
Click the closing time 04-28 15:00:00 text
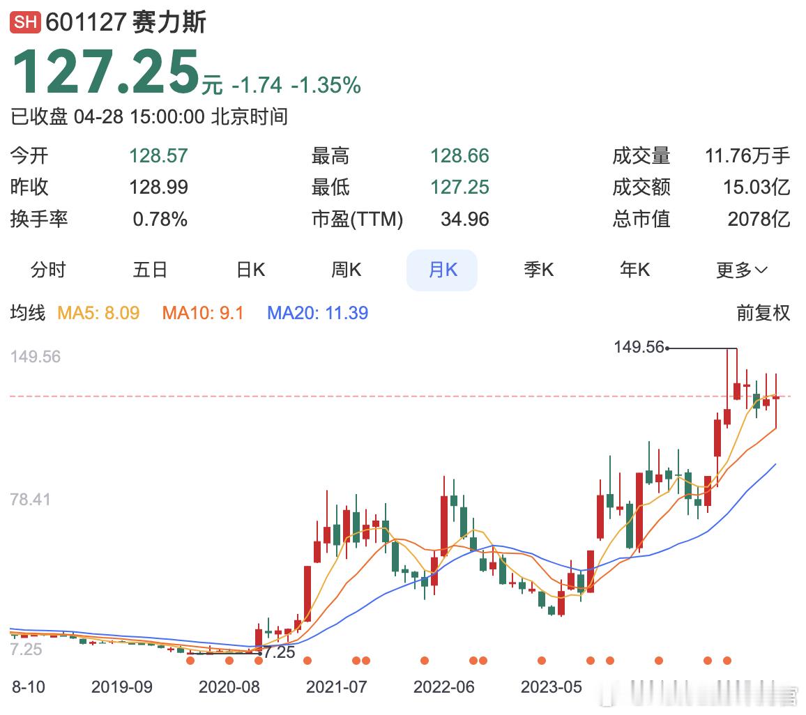click(139, 117)
